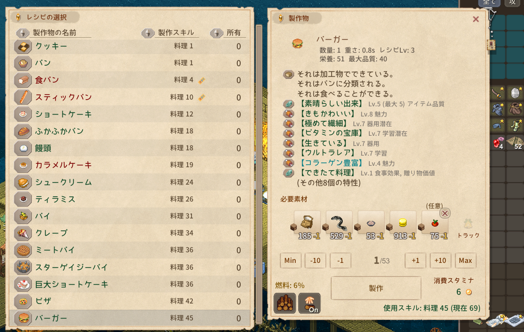Toggle the mushroom On auto-fuel button

(309, 303)
